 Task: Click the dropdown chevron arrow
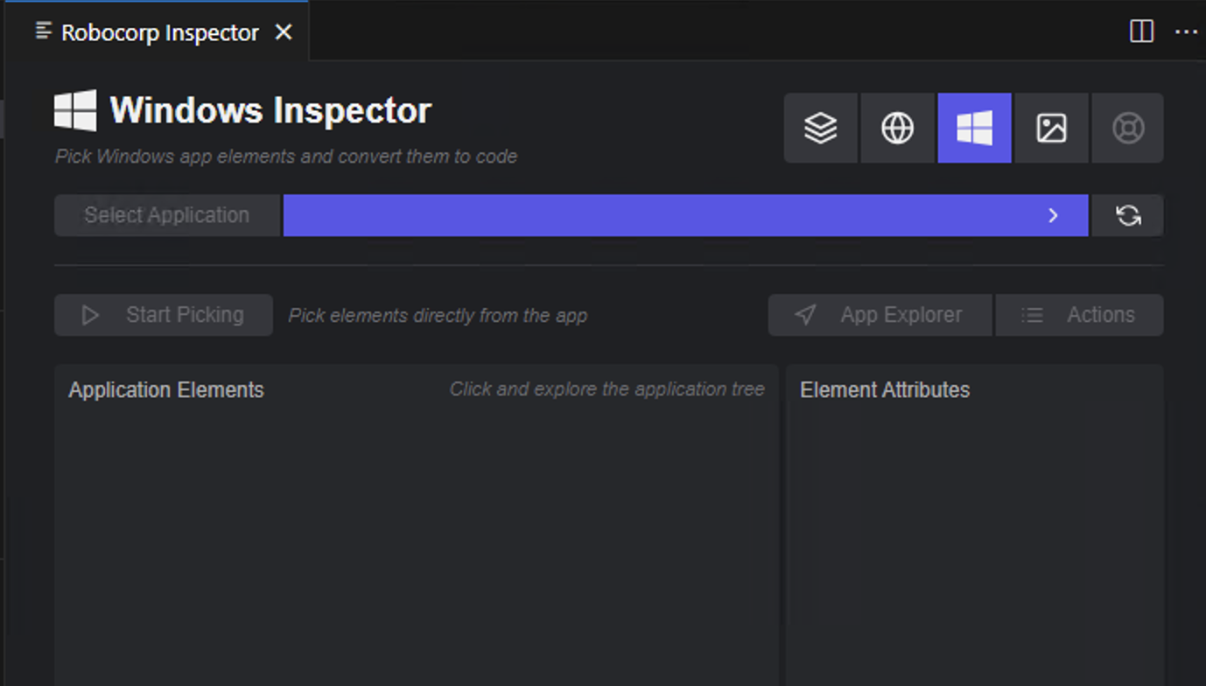point(1053,215)
